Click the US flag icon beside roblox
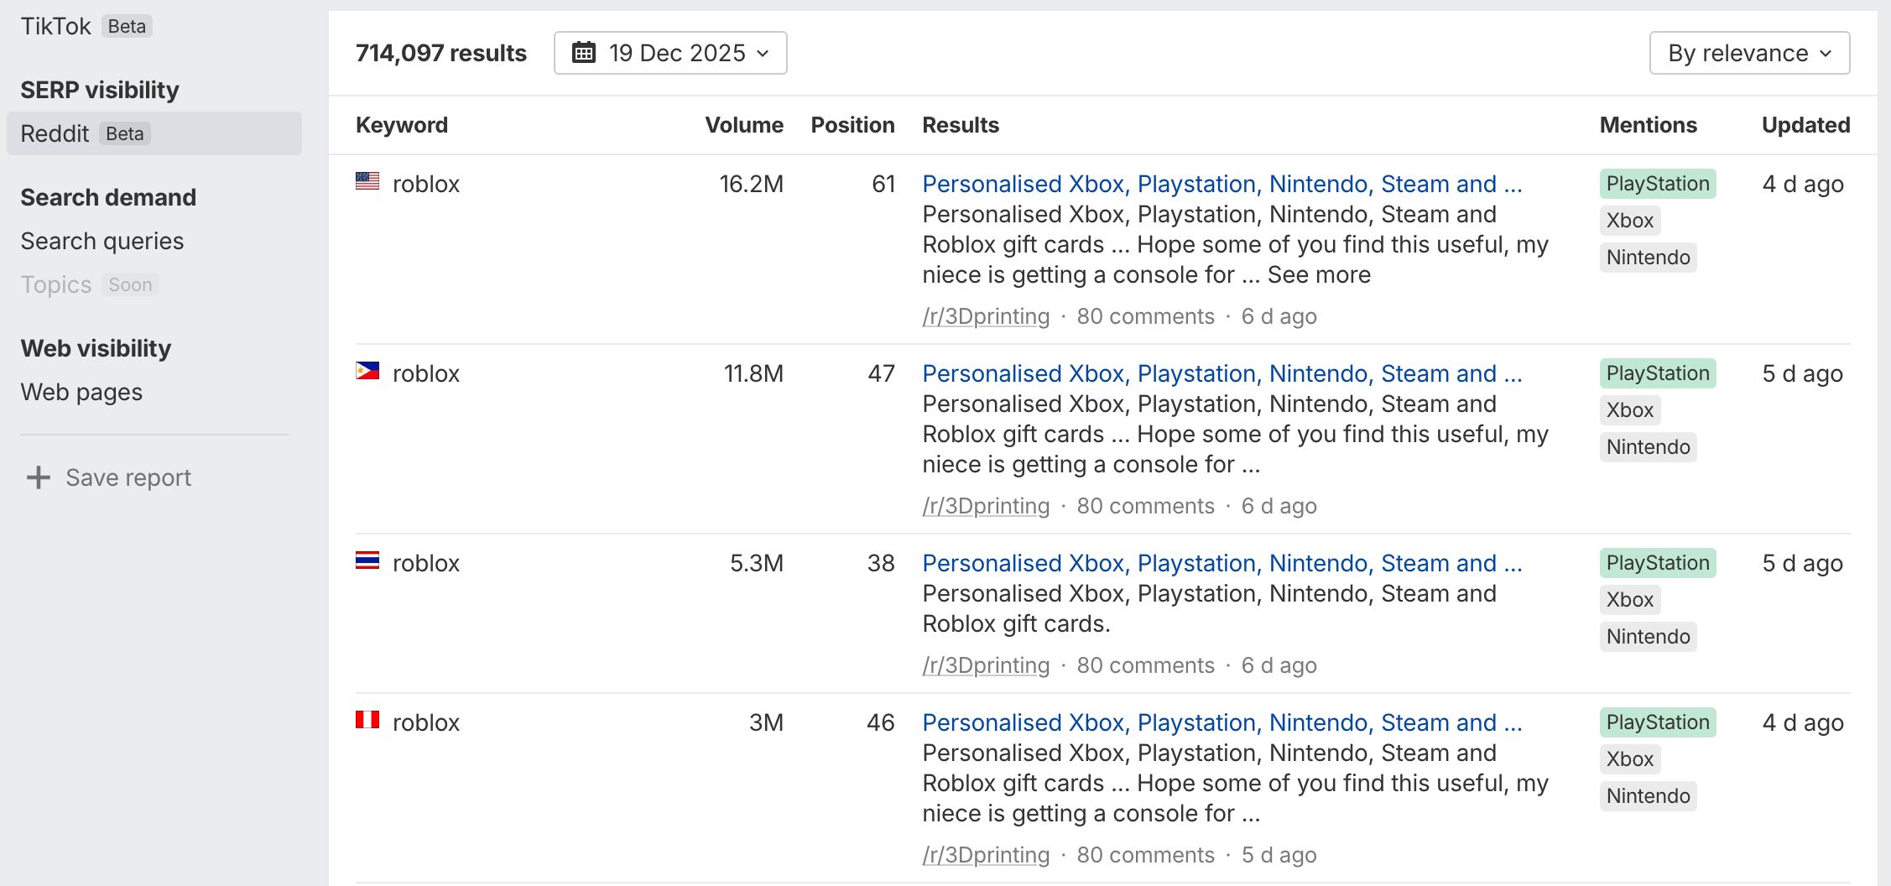The height and width of the screenshot is (886, 1891). pos(367,181)
